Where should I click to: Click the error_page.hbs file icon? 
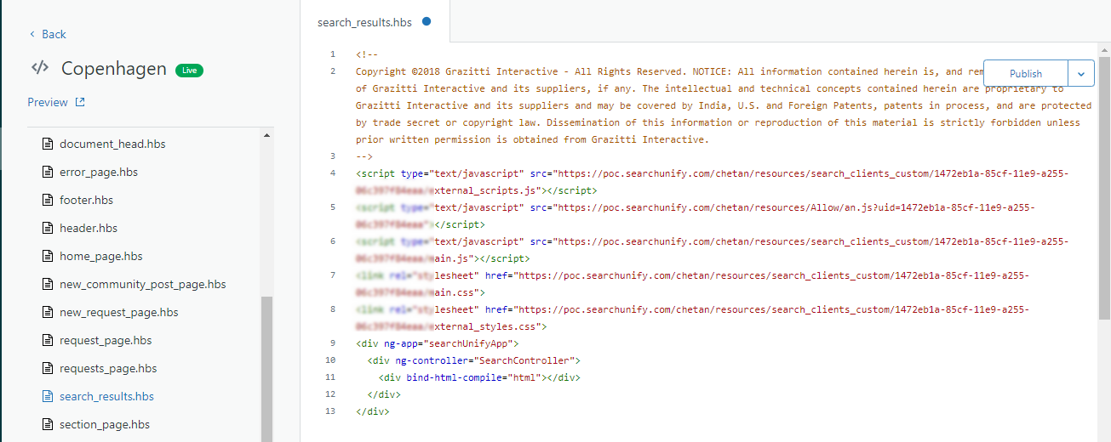(x=48, y=172)
